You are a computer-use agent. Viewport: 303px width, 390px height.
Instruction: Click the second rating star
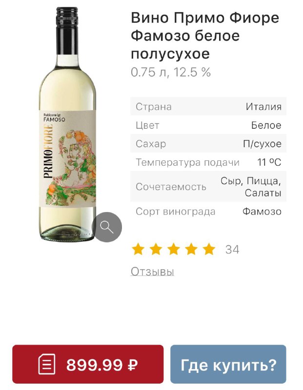[x=156, y=249]
